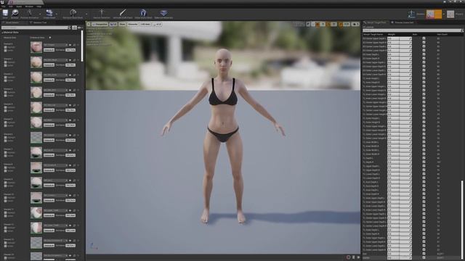Image resolution: width=465 pixels, height=261 pixels.
Task: Open the Reimport Base Mesh dropdown arrow
Action: (x=86, y=14)
